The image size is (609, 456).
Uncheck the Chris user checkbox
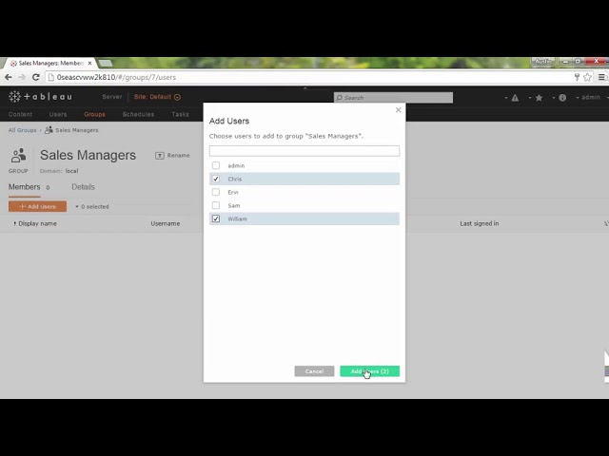point(216,179)
